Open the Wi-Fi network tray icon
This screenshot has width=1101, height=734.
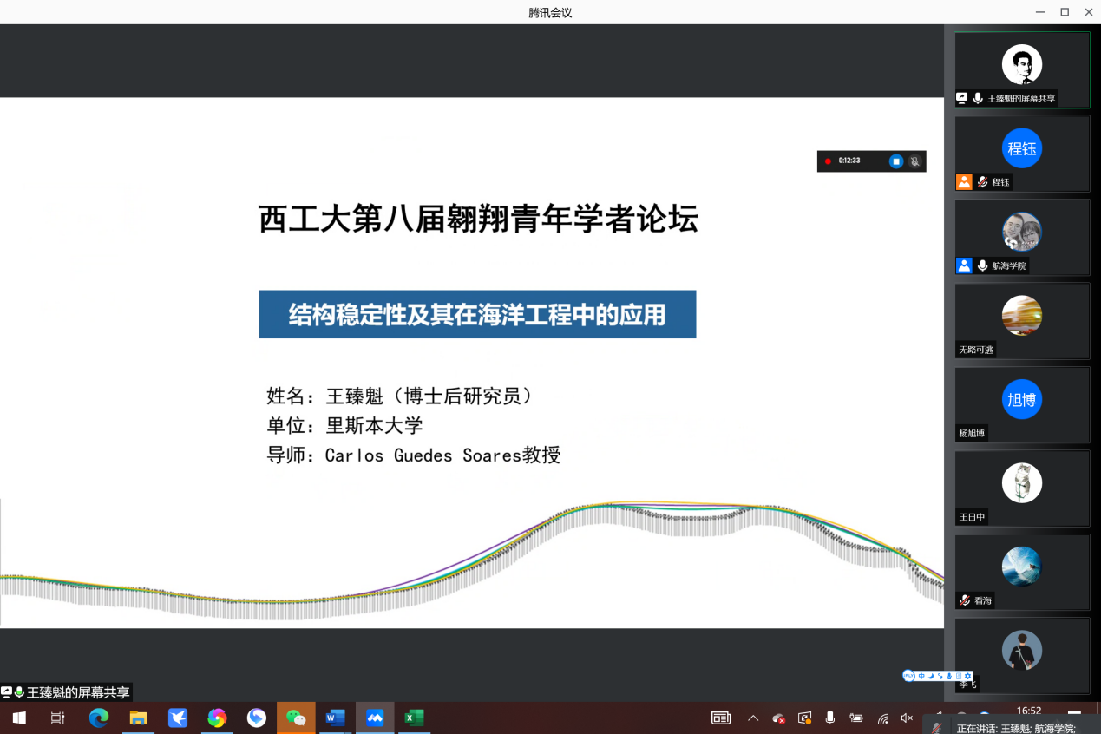coord(882,718)
